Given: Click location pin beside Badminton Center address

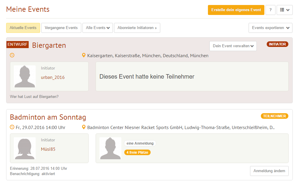Looking at the screenshot, I should [84, 128].
